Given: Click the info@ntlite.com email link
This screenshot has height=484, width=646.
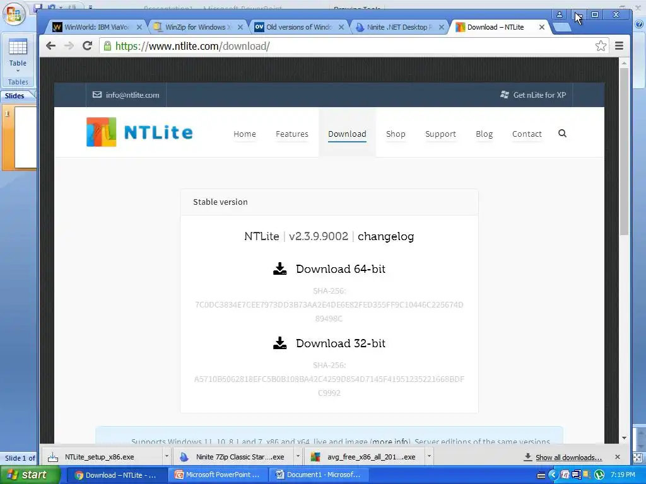Looking at the screenshot, I should point(132,95).
